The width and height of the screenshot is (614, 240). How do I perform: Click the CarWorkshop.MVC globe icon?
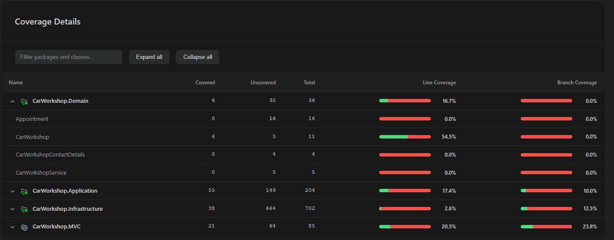[25, 227]
